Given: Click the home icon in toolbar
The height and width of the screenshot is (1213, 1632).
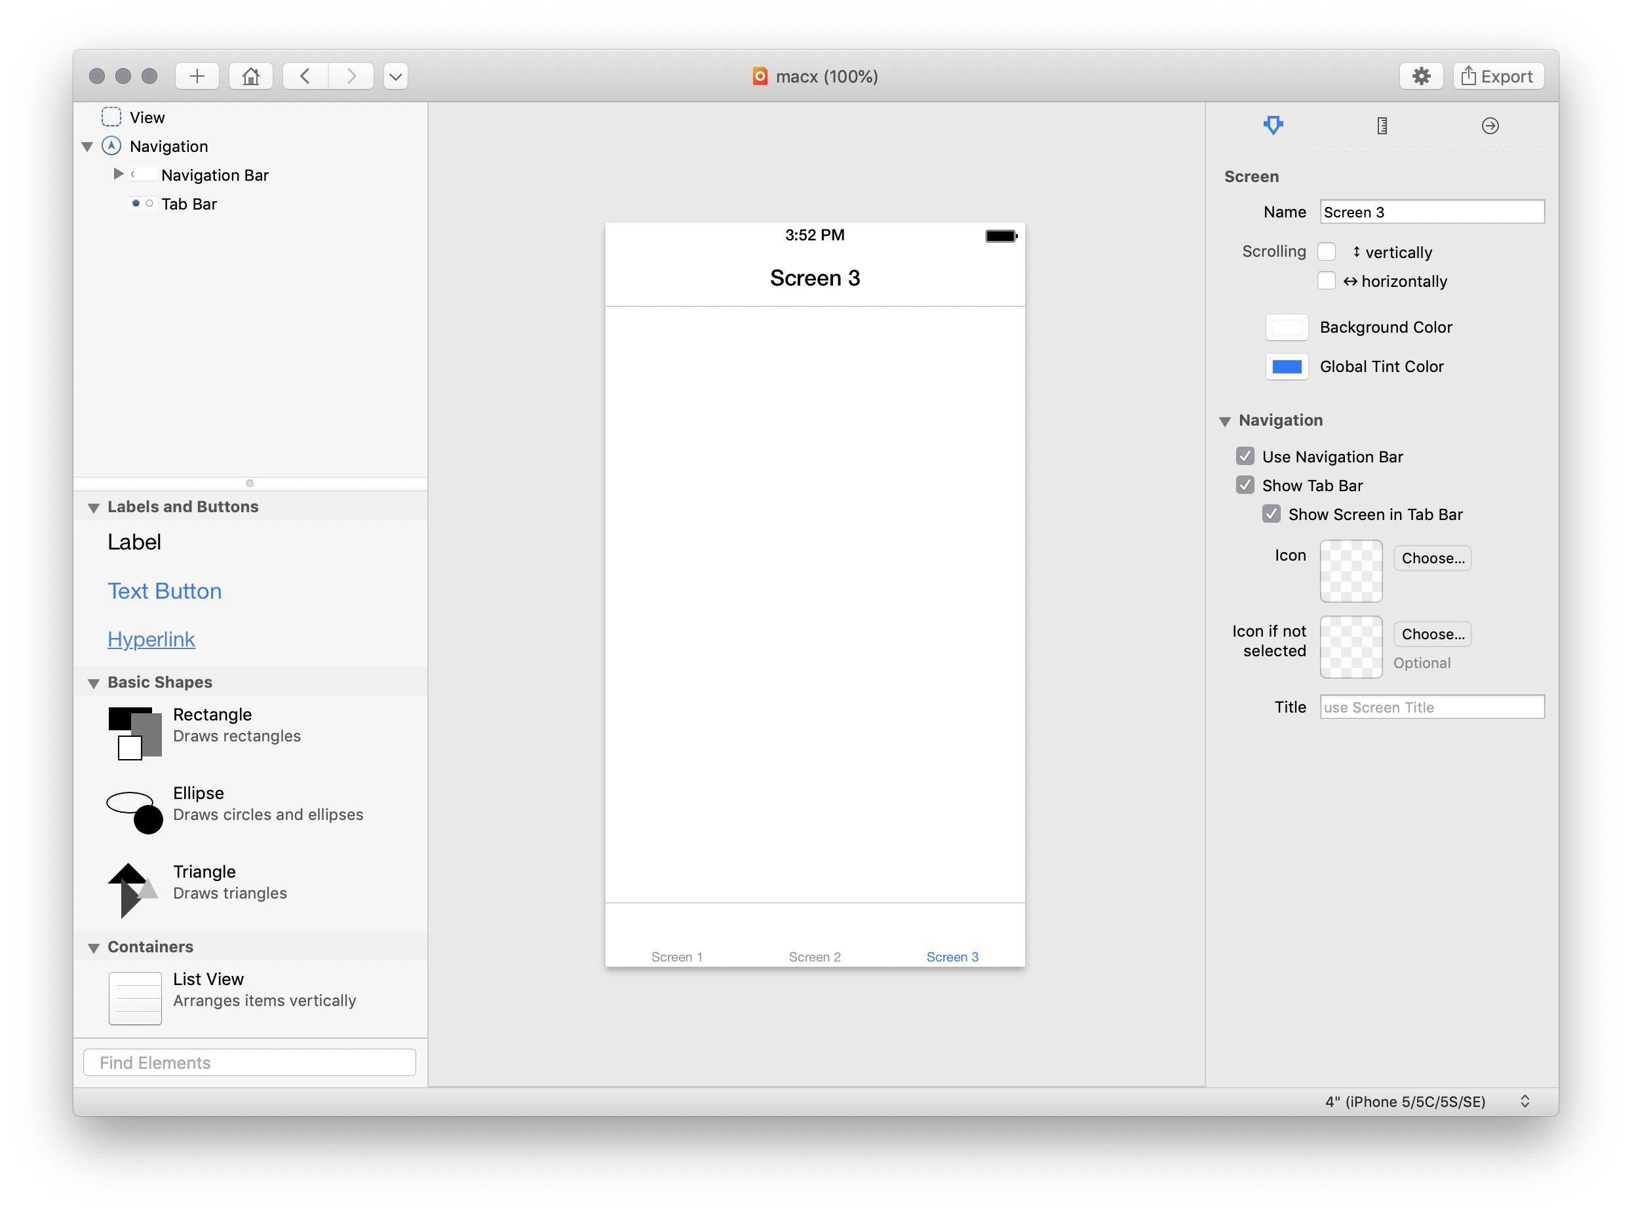Looking at the screenshot, I should 251,75.
